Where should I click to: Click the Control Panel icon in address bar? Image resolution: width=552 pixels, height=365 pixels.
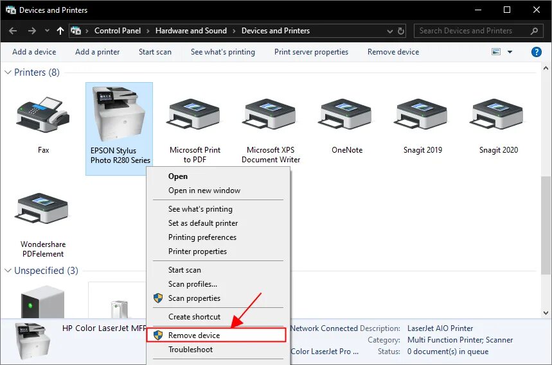[x=76, y=31]
